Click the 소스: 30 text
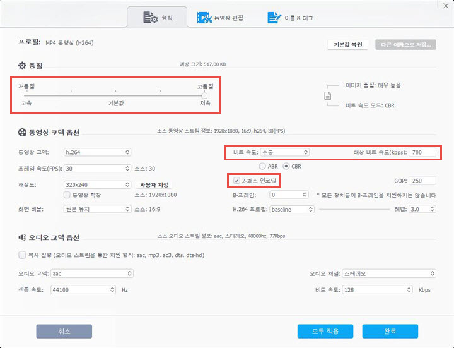Screen dimensions: 454x348 click(145, 169)
